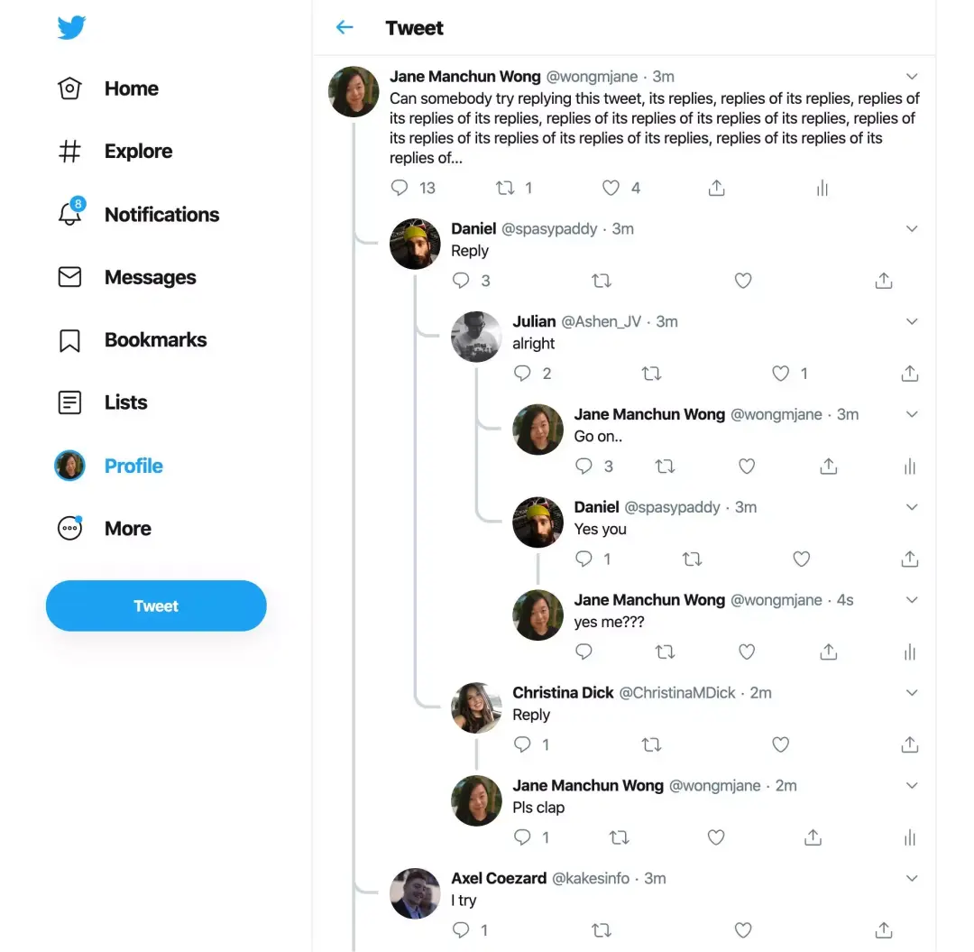Expand options chevron for Christina Dick's reply
This screenshot has height=952, width=974.
(x=911, y=692)
